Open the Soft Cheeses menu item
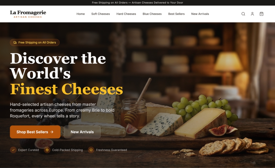Image resolution: width=275 pixels, height=168 pixels. pyautogui.click(x=101, y=14)
